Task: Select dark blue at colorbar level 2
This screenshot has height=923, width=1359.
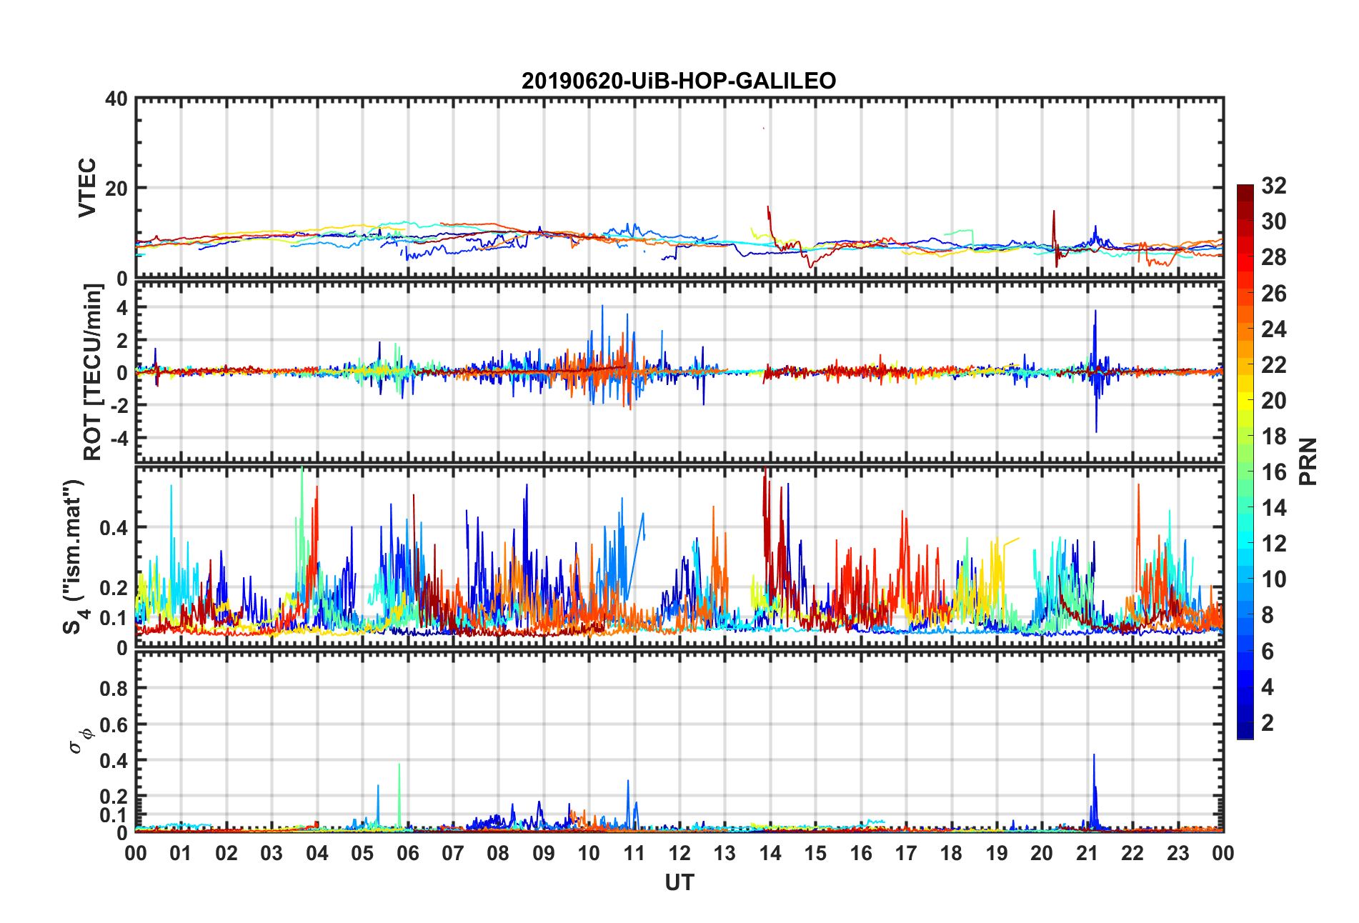Action: click(x=1245, y=723)
